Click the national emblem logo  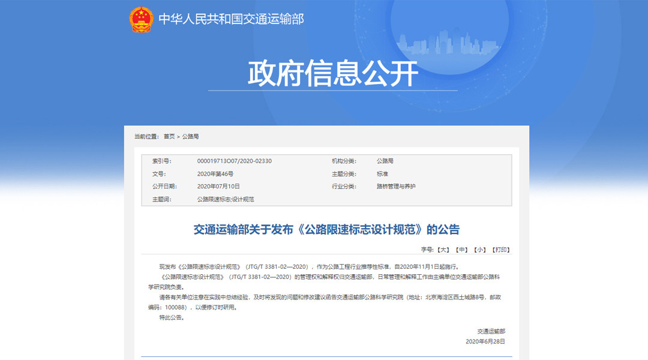tap(142, 19)
